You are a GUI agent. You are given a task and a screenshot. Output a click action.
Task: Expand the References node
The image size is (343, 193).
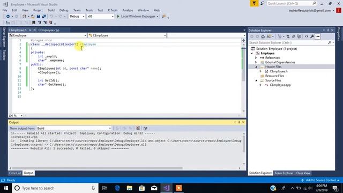(x=256, y=58)
